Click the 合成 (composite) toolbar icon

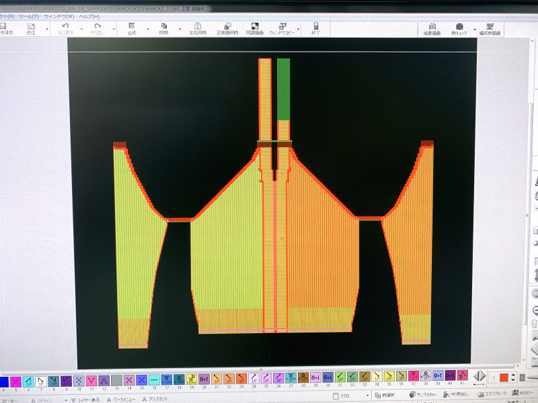[x=131, y=28]
